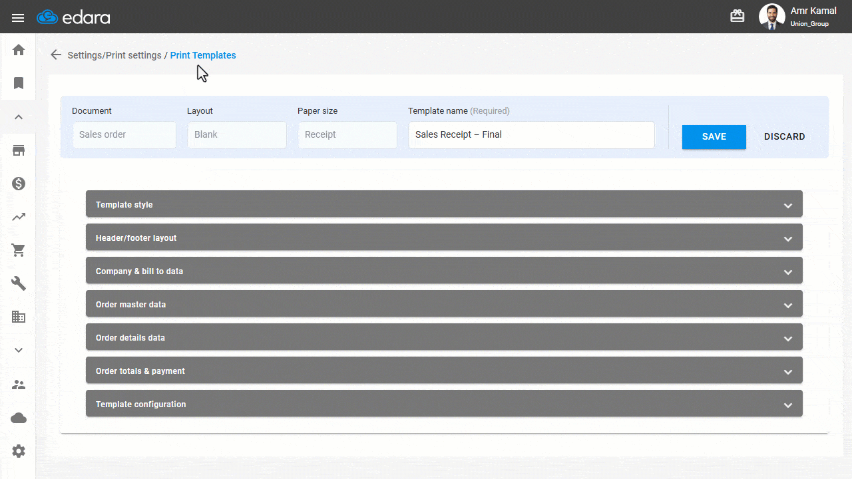Open the settings gear in sidebar
Screen dimensions: 852x479
click(x=19, y=451)
